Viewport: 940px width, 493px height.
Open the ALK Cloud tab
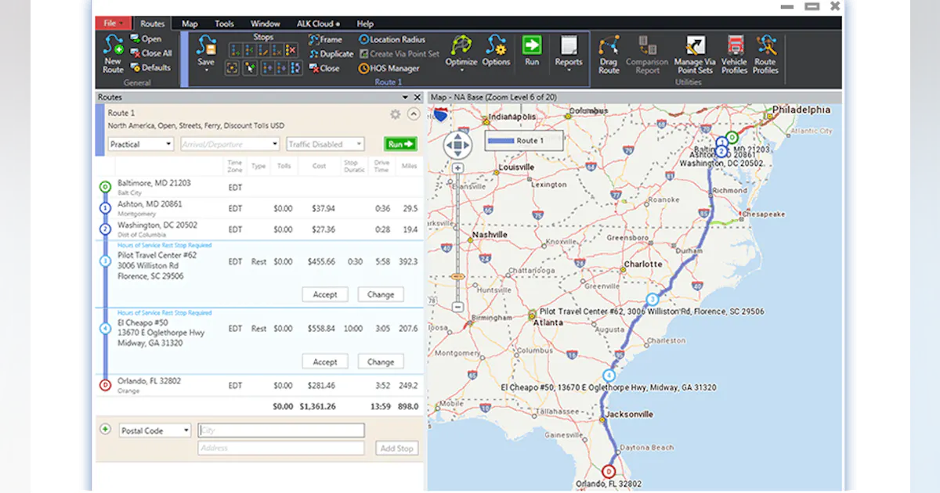317,23
